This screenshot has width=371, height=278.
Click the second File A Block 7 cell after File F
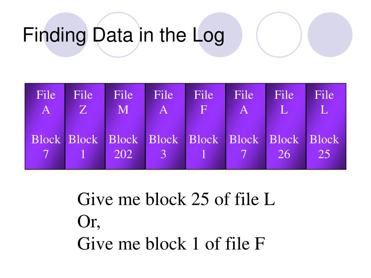pos(246,126)
